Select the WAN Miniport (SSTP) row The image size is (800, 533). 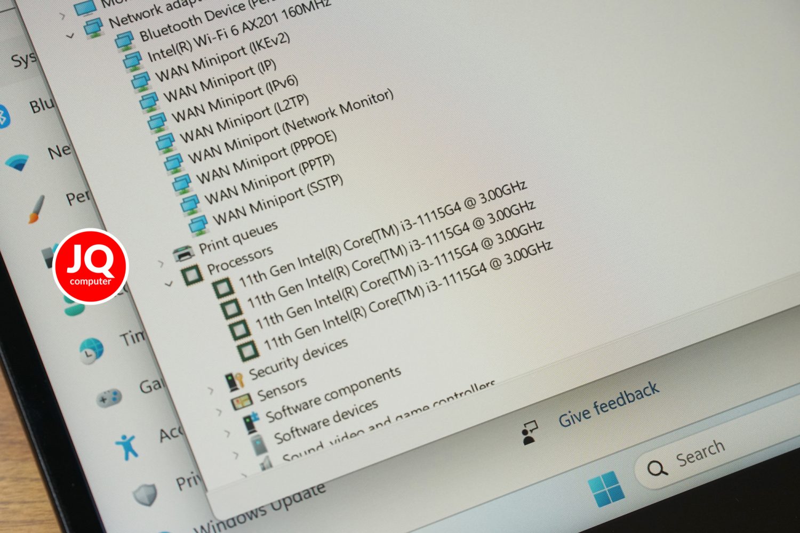(x=268, y=205)
